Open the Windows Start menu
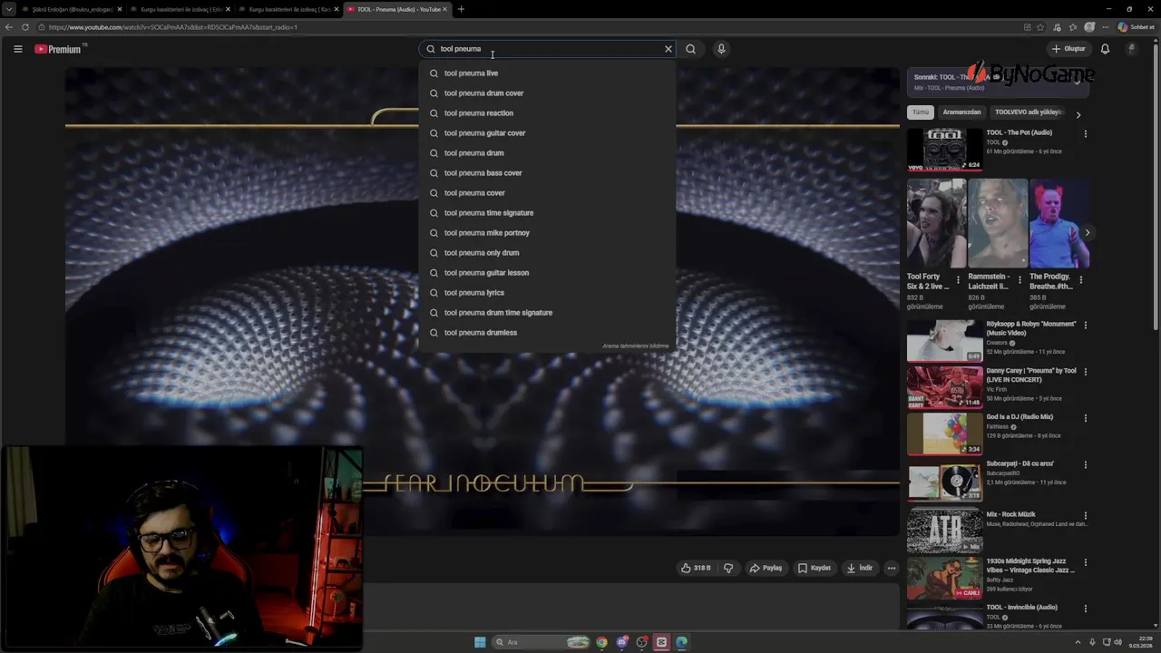The width and height of the screenshot is (1161, 653). pos(480,642)
